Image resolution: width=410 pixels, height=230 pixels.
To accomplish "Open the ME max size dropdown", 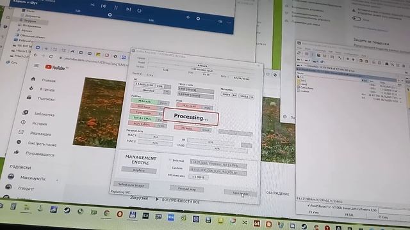I will pyautogui.click(x=199, y=177).
